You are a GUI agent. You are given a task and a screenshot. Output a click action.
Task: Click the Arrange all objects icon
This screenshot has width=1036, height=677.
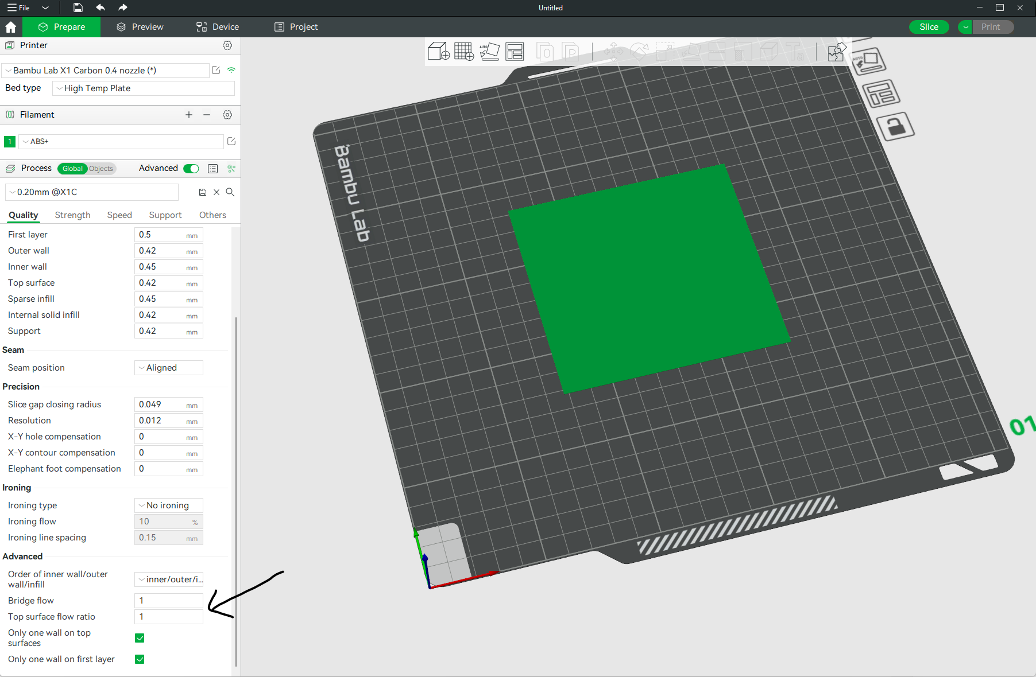click(515, 52)
